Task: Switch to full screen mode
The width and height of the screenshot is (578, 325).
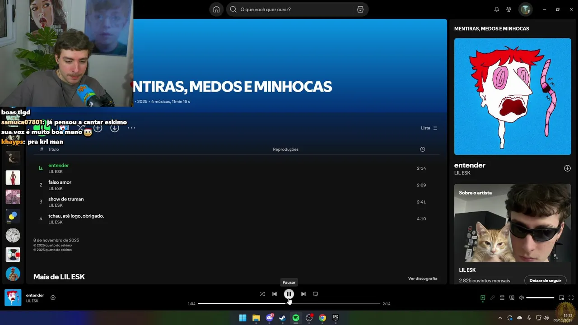Action: (x=571, y=297)
